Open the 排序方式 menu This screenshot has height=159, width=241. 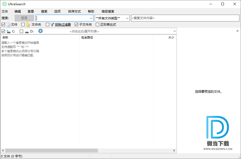click(74, 12)
